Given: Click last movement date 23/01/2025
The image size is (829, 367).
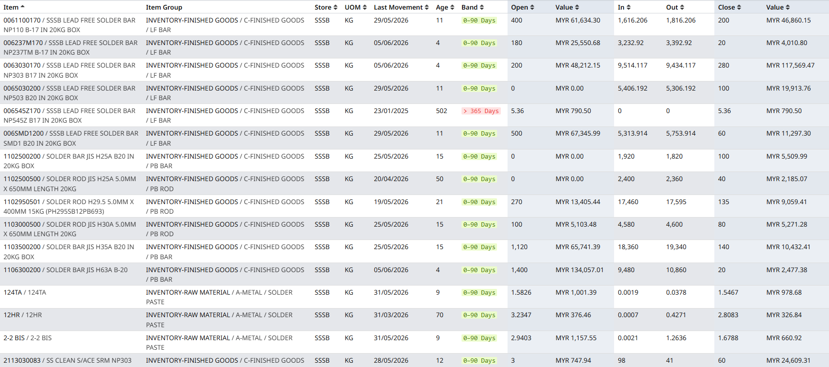Looking at the screenshot, I should click(391, 111).
